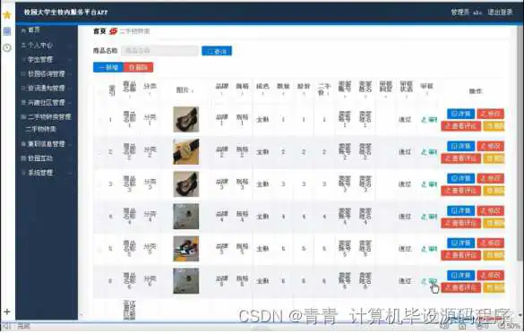Tick the checkbox for row 4
The image size is (524, 333).
tap(100, 217)
